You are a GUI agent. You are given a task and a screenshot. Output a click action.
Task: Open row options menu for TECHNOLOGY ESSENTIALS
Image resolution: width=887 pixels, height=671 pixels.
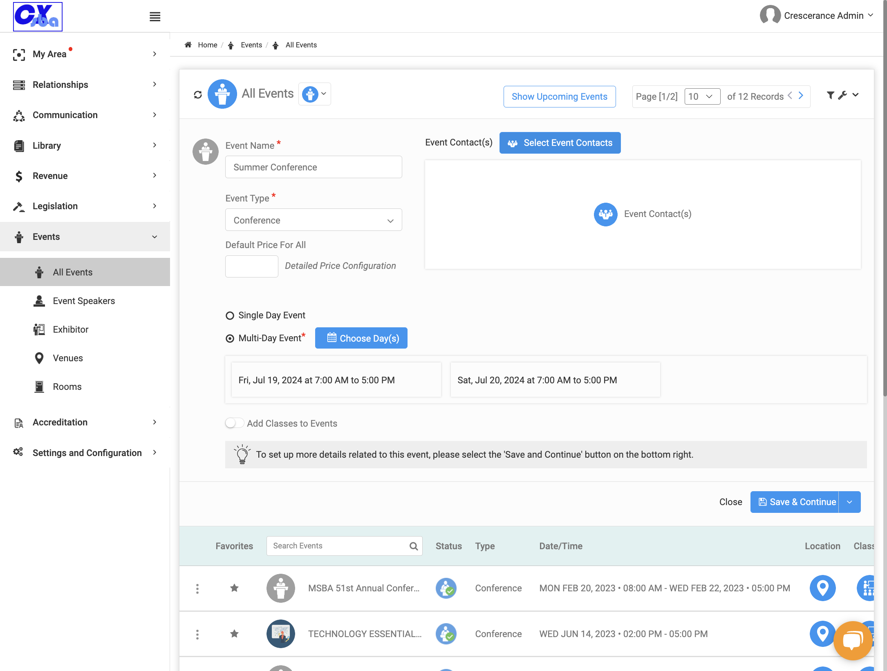coord(197,634)
